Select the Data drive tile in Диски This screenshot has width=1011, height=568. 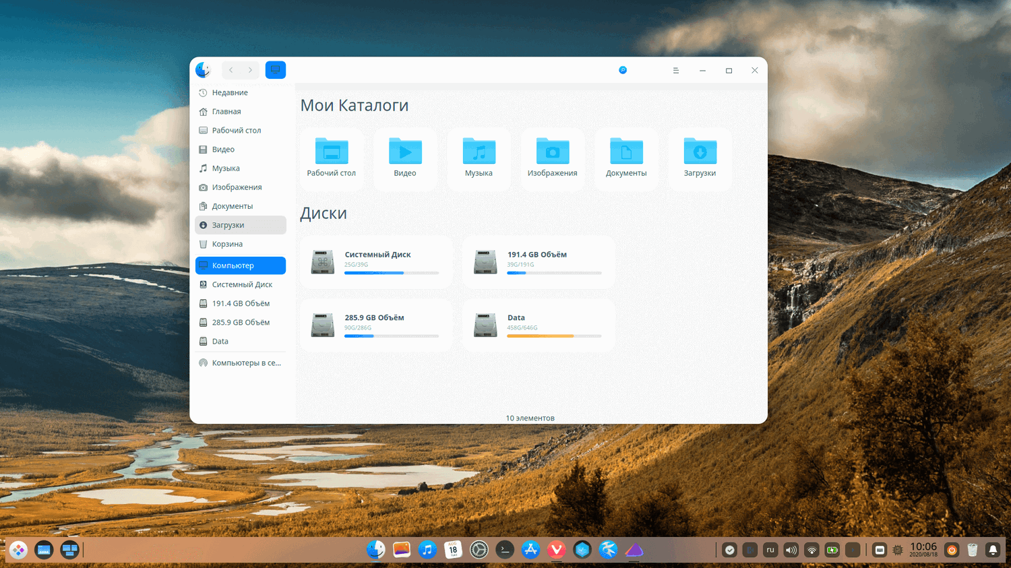click(539, 325)
